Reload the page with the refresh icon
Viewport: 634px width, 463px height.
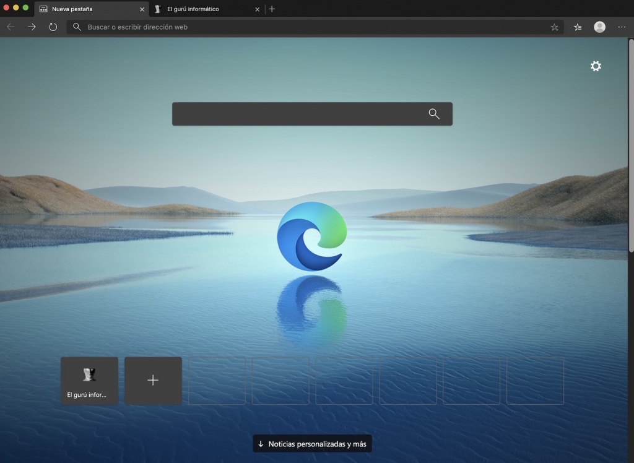click(53, 27)
